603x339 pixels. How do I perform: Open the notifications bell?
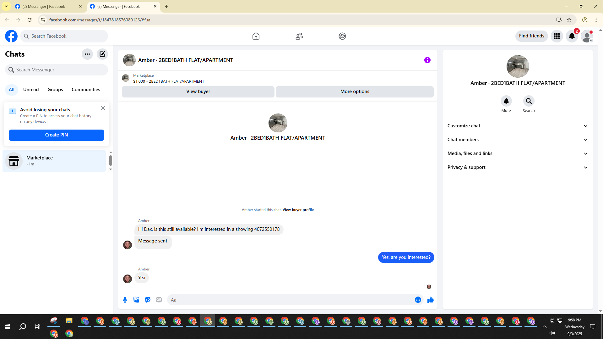(572, 36)
